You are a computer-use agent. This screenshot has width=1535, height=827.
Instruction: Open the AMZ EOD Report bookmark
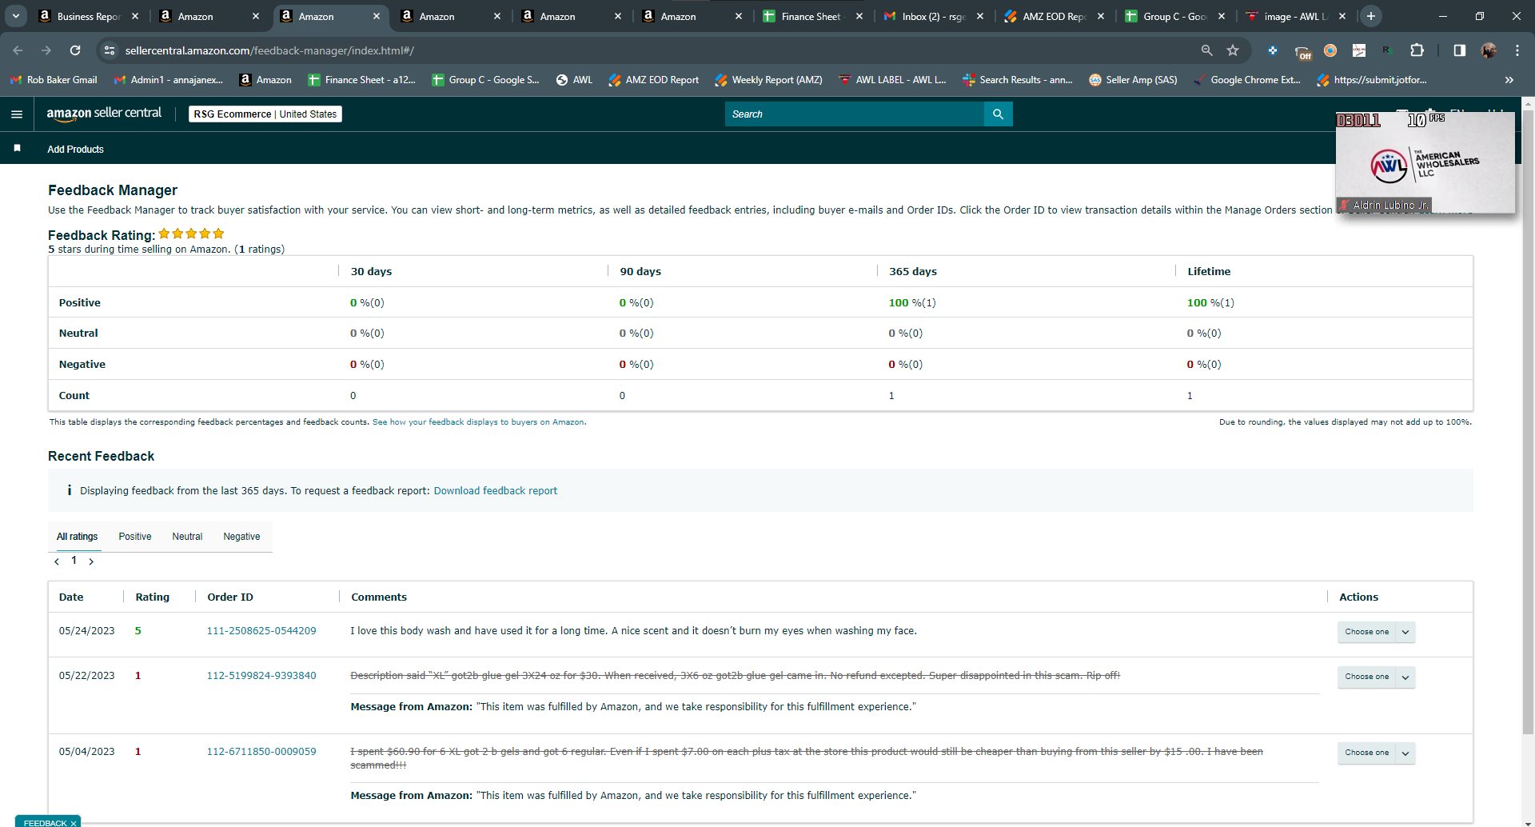click(653, 80)
